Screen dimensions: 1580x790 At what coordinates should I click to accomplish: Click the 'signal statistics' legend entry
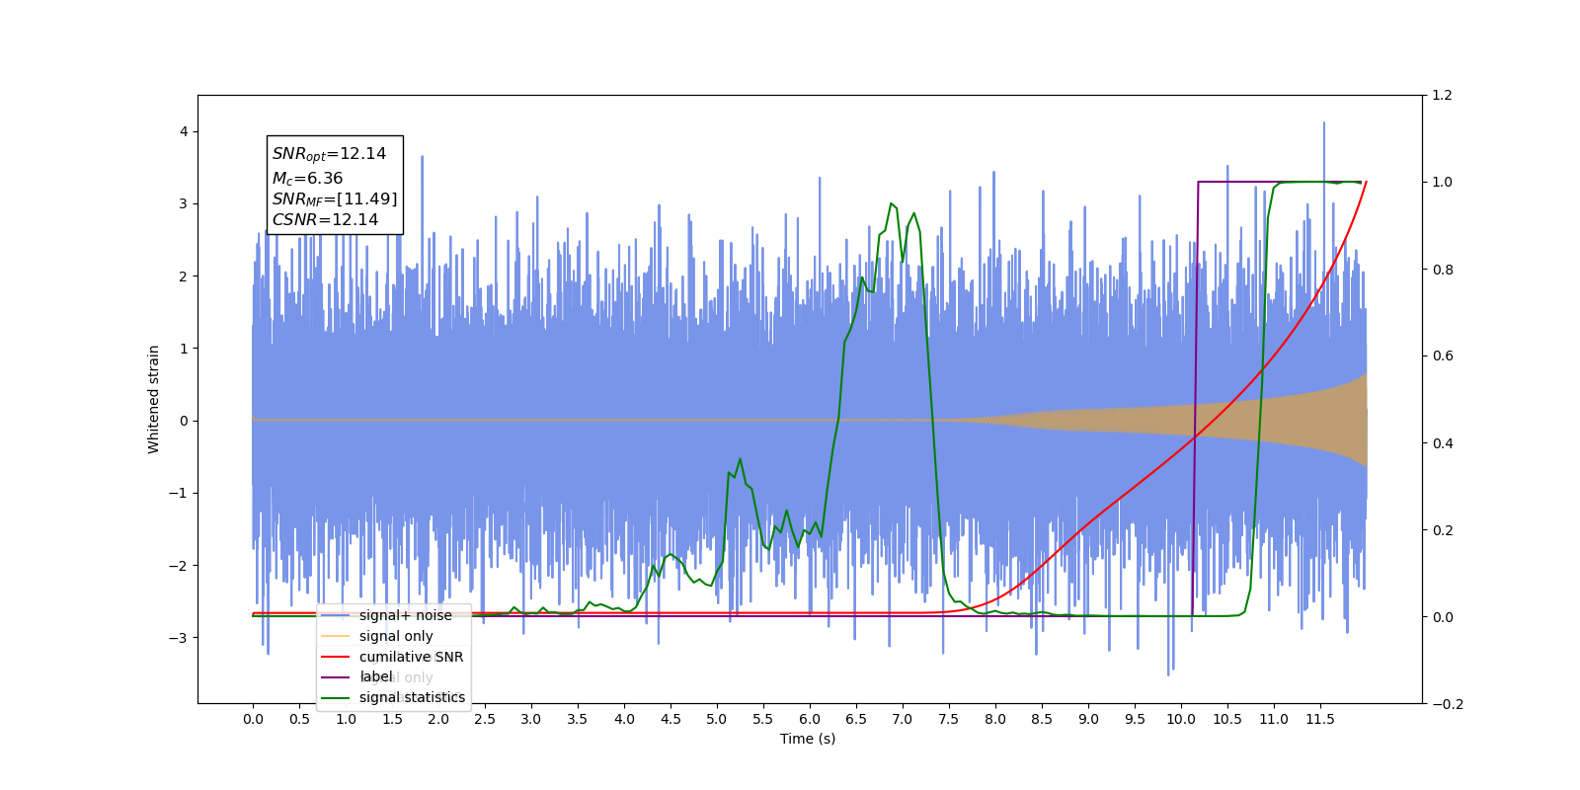pos(393,697)
